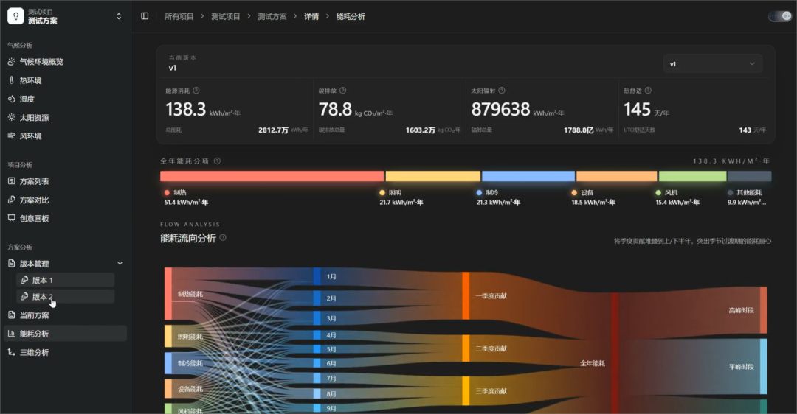Click the 热环境 thermometer icon
The height and width of the screenshot is (414, 797).
point(11,80)
